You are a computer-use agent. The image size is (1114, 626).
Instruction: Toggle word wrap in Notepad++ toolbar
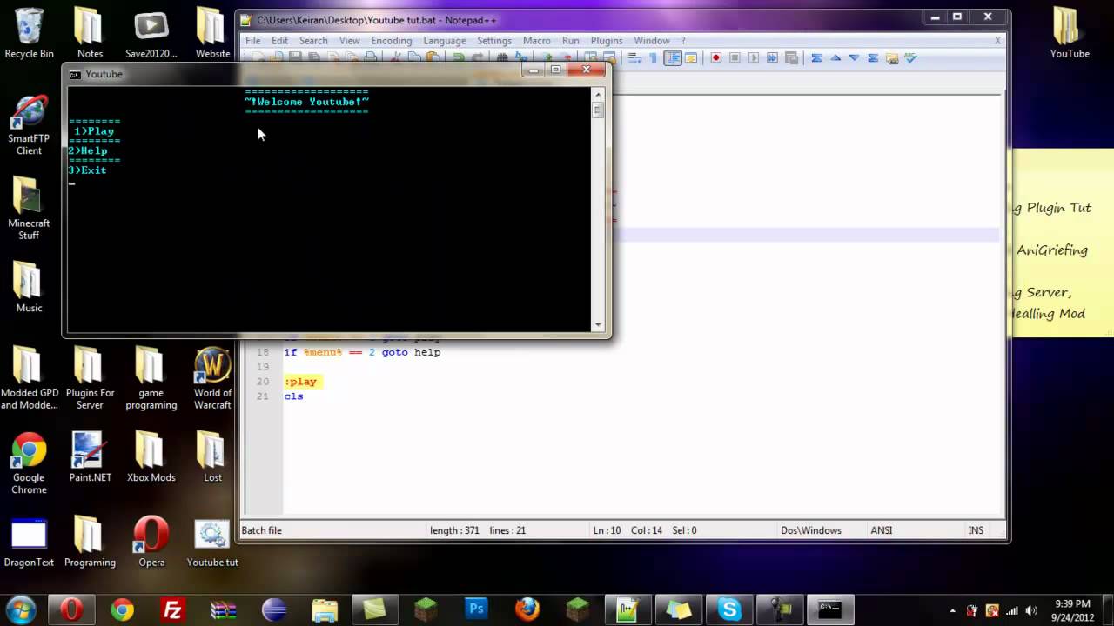[x=634, y=58]
